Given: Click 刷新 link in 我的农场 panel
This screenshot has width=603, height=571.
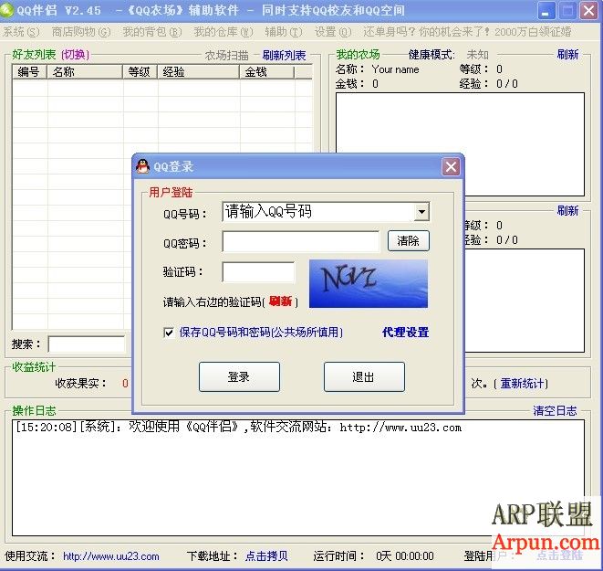Looking at the screenshot, I should click(568, 55).
